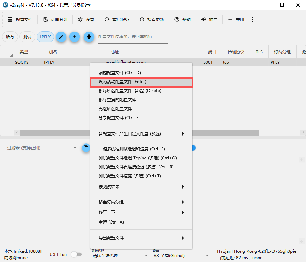Click the 所有 group button
Image resolution: width=306 pixels, height=262 pixels.
(x=10, y=37)
